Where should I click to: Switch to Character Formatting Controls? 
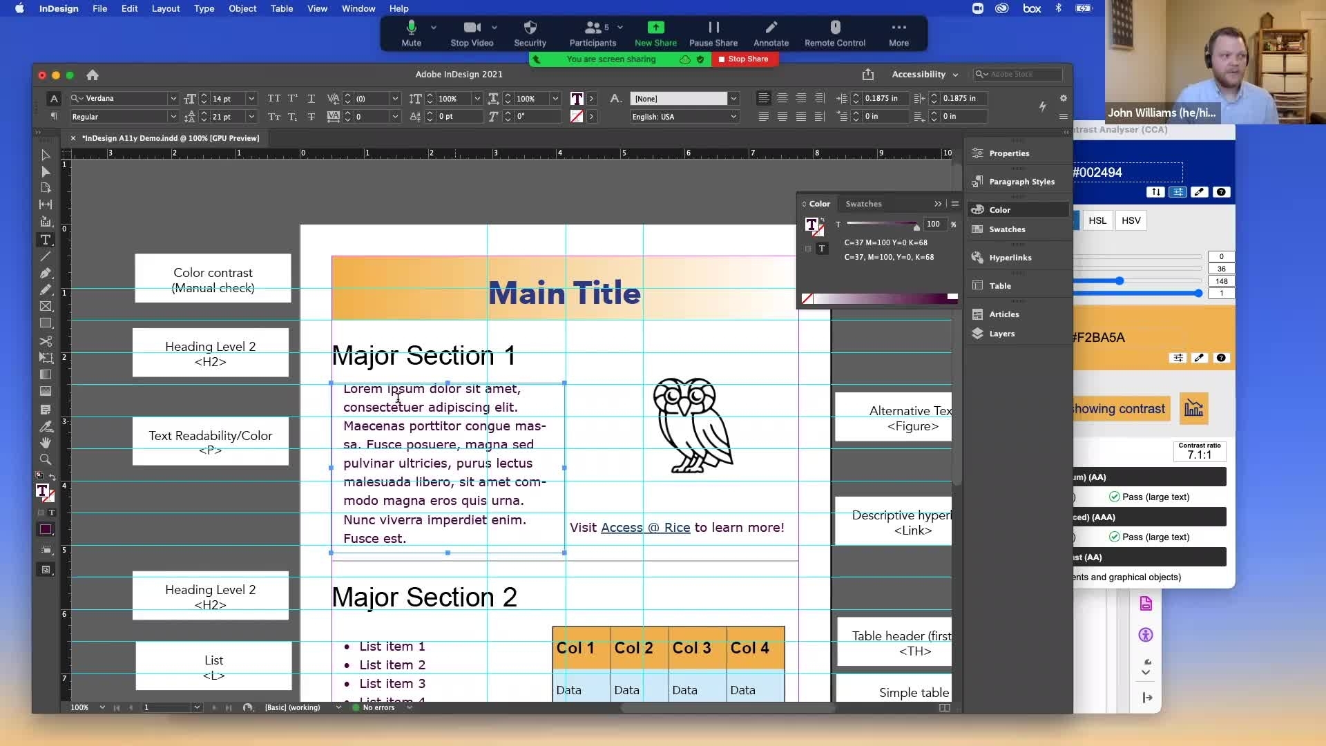coord(54,98)
